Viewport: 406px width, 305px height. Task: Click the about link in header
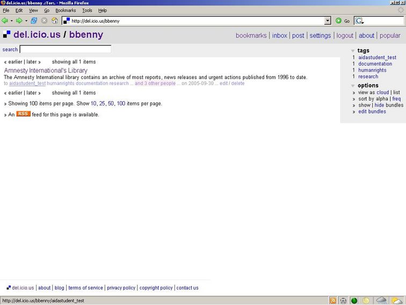point(366,36)
